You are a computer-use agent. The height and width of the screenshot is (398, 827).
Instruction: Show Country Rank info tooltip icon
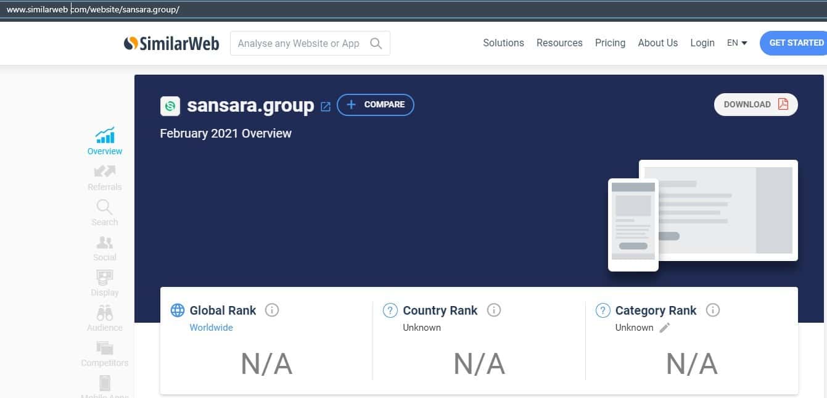[494, 310]
